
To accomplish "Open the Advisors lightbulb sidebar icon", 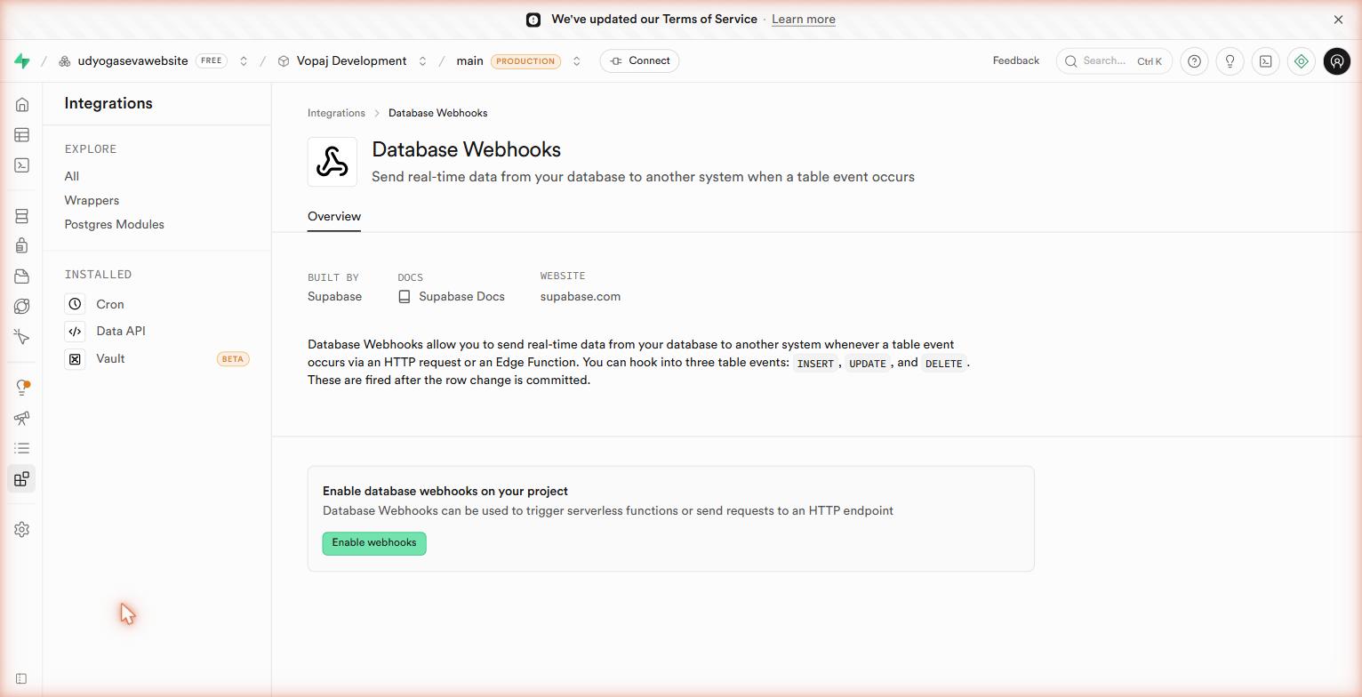I will (22, 388).
